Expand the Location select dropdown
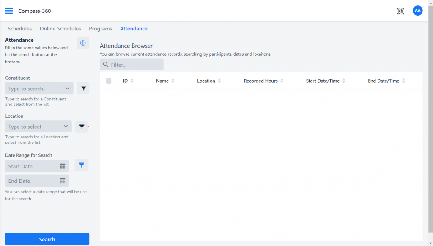This screenshot has height=246, width=433. point(66,127)
